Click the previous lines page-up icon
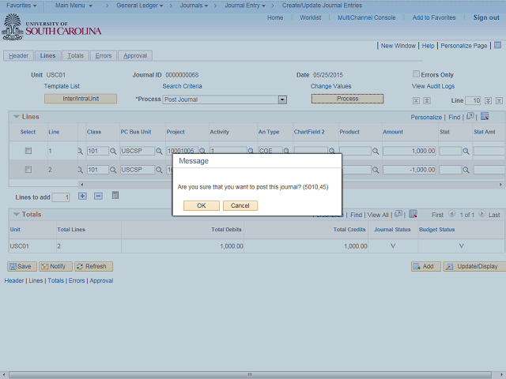The height and width of the screenshot is (379, 506). 427,100
